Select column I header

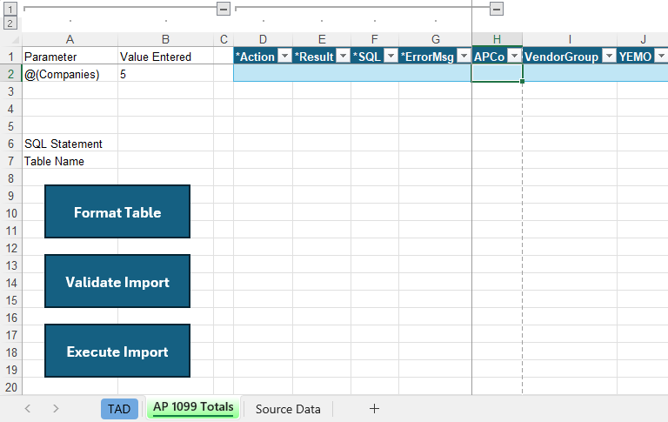pos(570,40)
